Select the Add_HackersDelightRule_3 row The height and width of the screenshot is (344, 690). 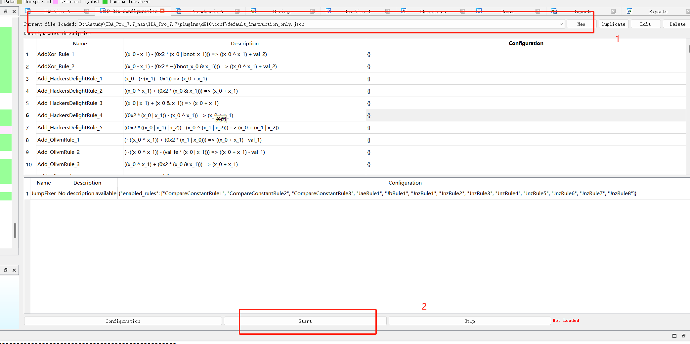pos(355,103)
